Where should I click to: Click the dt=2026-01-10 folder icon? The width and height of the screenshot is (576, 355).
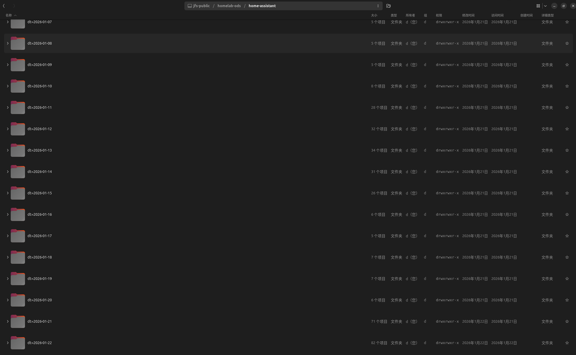coord(18,86)
